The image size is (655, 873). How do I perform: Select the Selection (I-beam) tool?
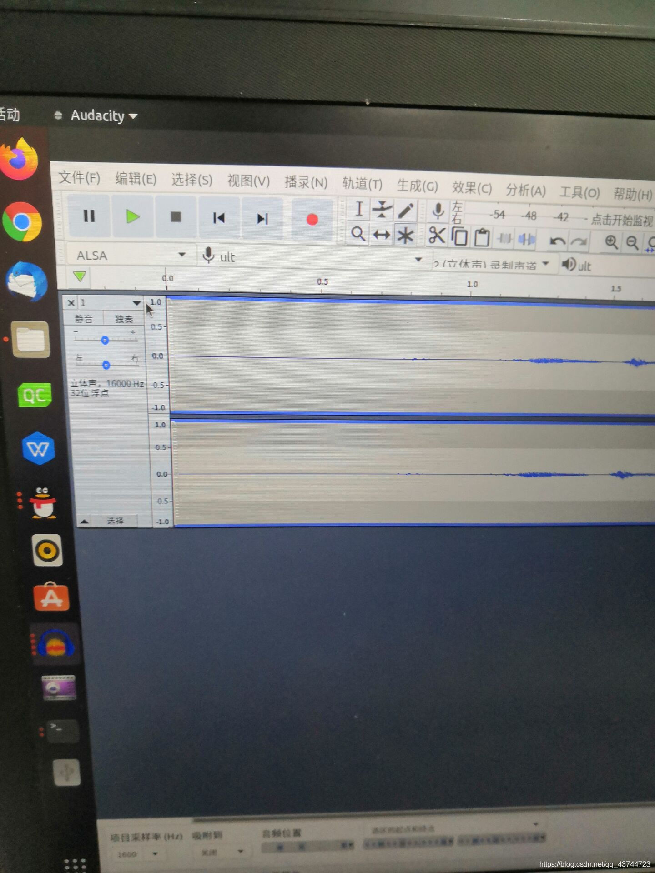click(x=358, y=210)
